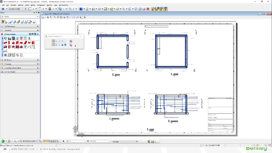272x153 pixels.
Task: Open the line weight dropdown
Action: tap(56, 9)
